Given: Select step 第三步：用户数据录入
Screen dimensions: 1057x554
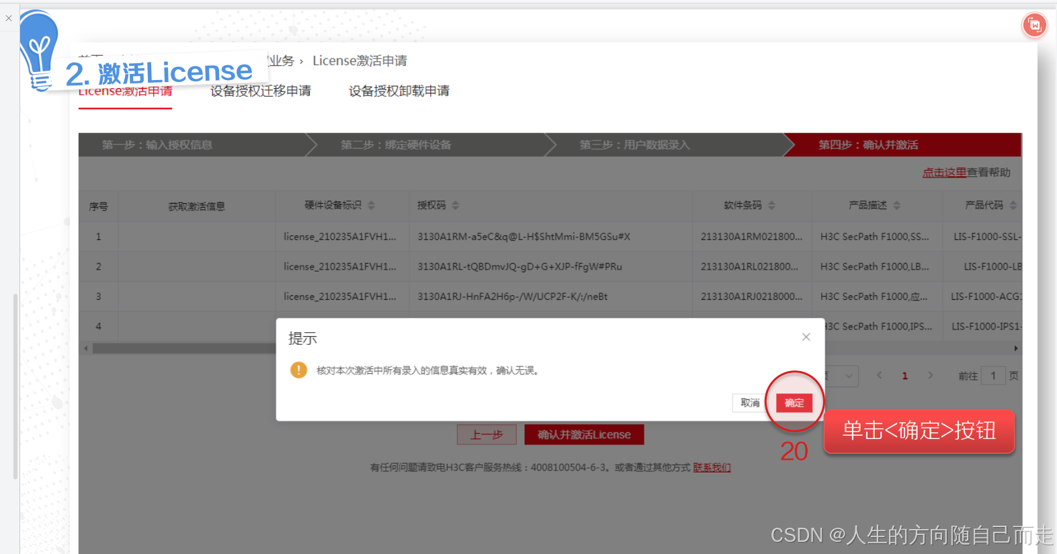Looking at the screenshot, I should coord(634,145).
